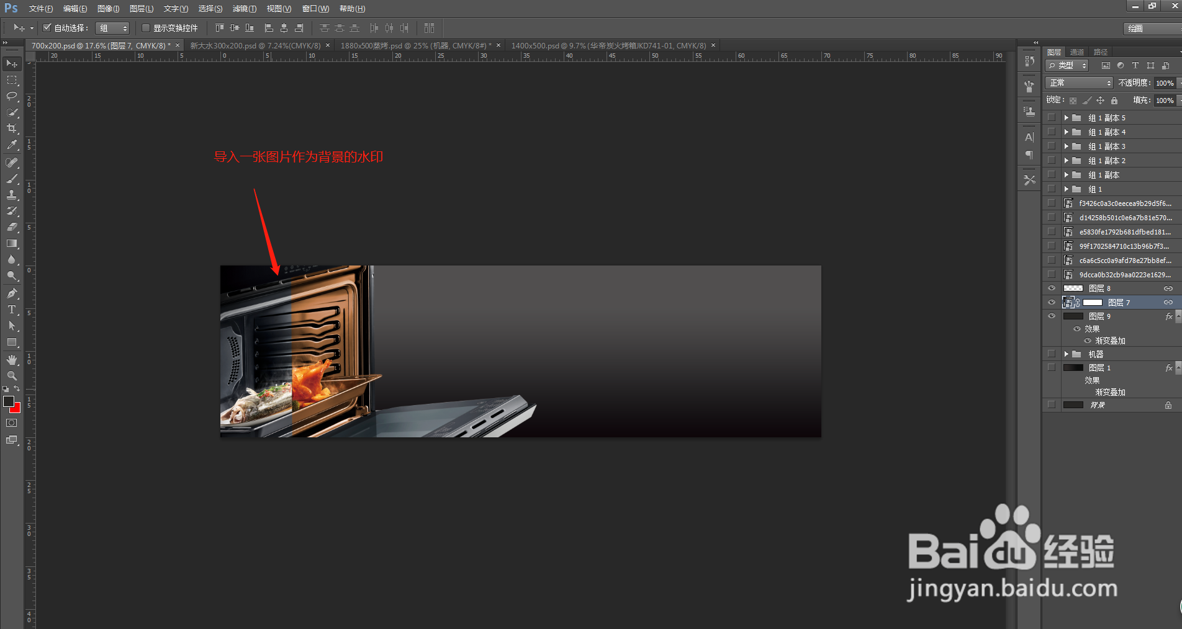Toggle 图层 9 effects visibility eye

coord(1077,329)
